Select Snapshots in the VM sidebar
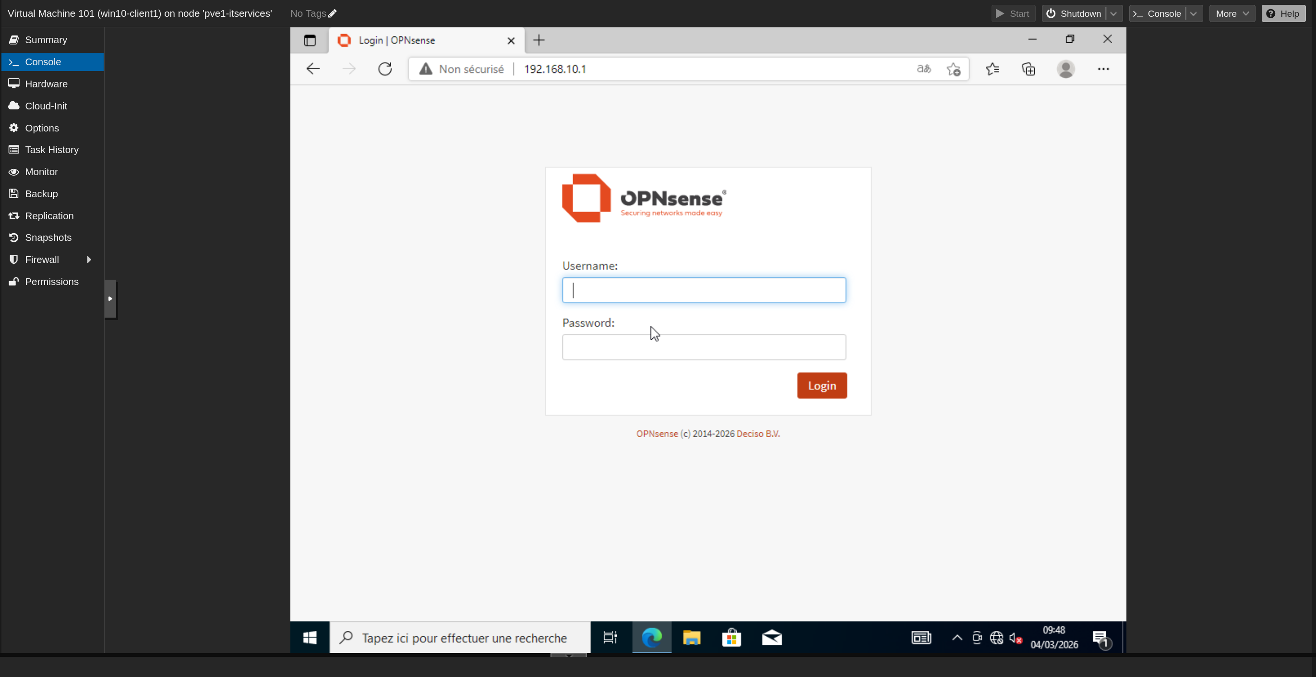 click(48, 238)
